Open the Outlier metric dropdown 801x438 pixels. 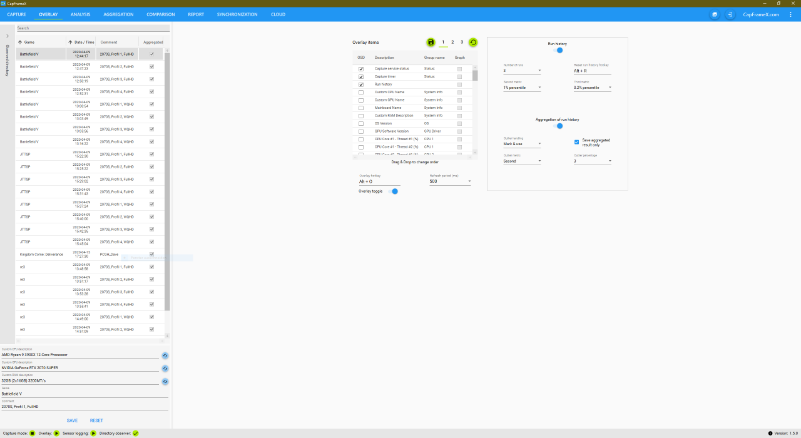pyautogui.click(x=523, y=161)
